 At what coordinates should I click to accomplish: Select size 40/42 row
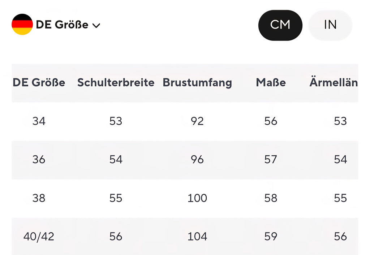pos(185,236)
